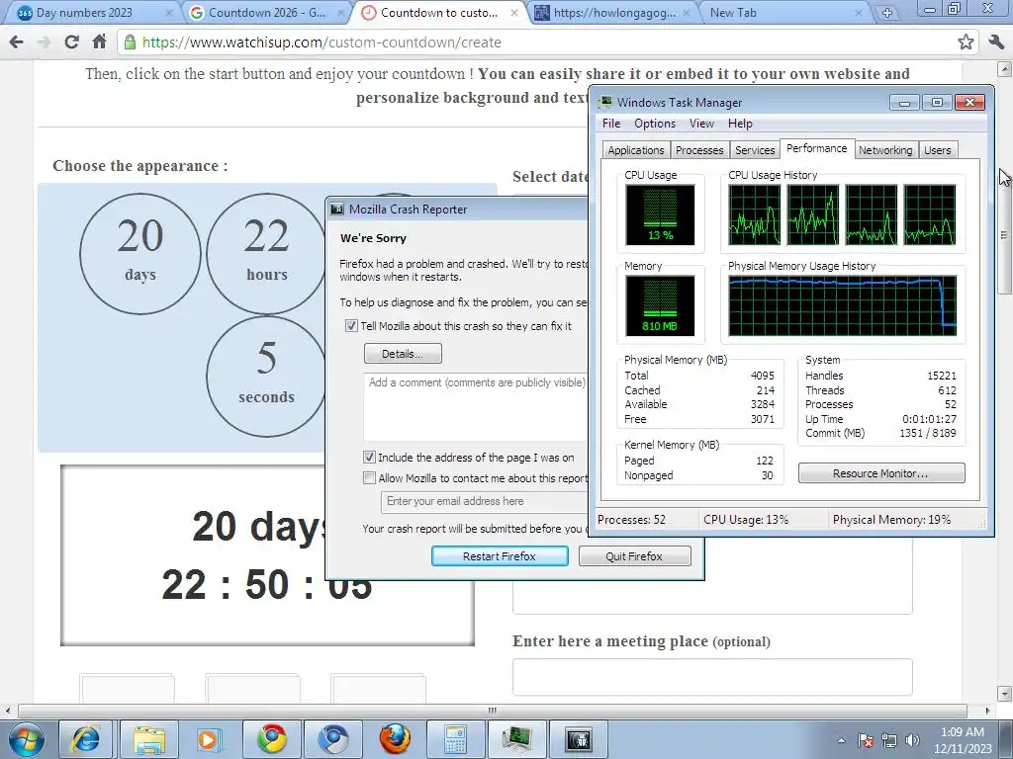Image resolution: width=1013 pixels, height=759 pixels.
Task: Click Quit Firefox button
Action: coord(634,556)
